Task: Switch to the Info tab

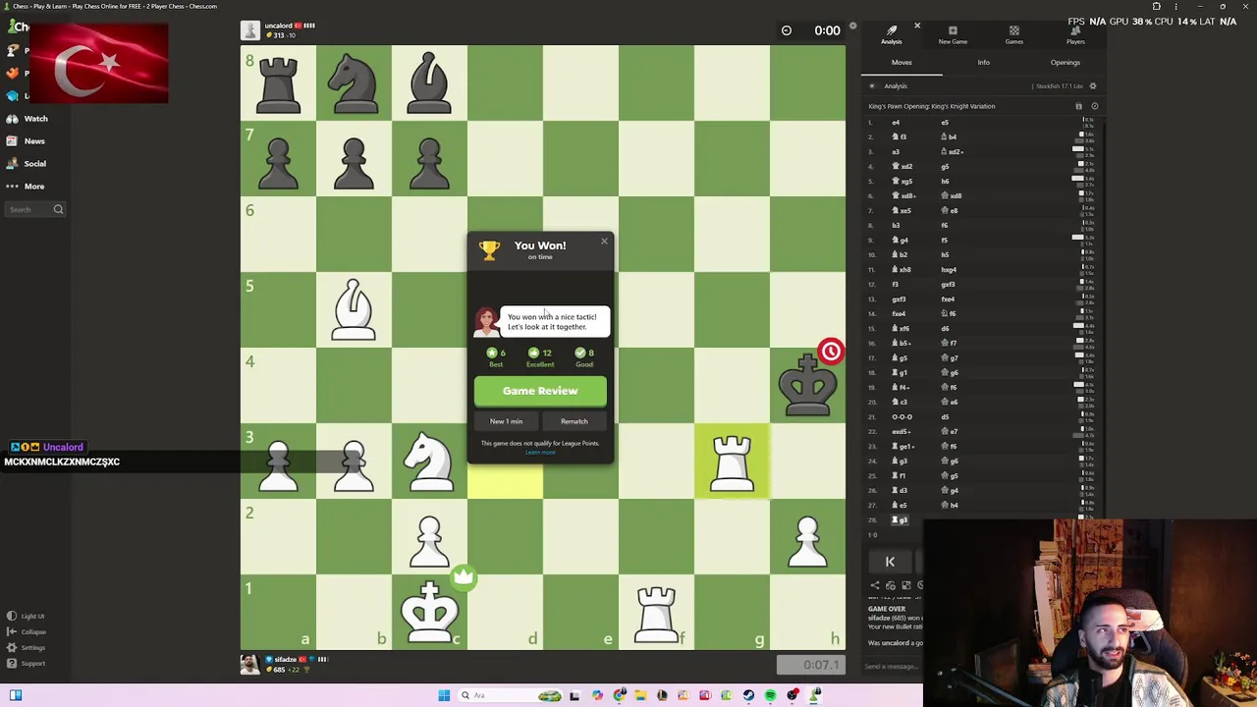Action: (983, 63)
